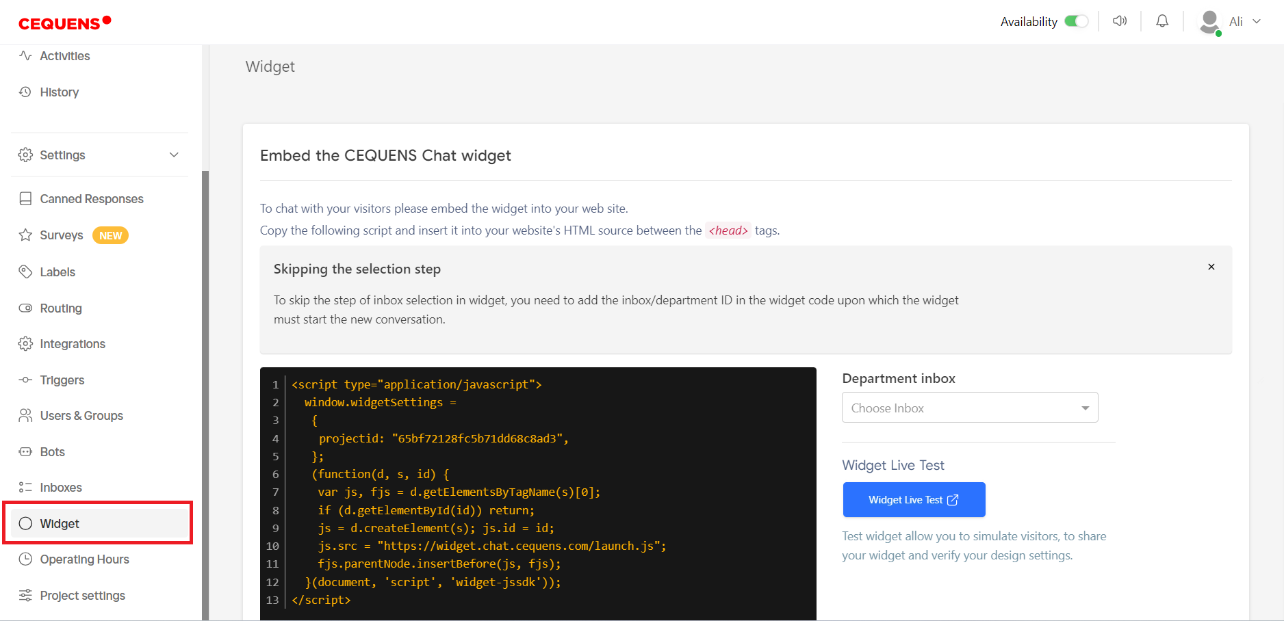This screenshot has height=621, width=1284.
Task: Click the History clock icon
Action: tap(25, 92)
